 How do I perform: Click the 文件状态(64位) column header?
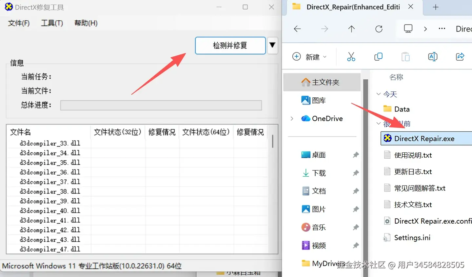pyautogui.click(x=206, y=132)
